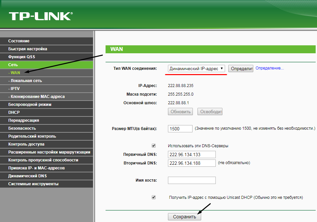Click the IP address value 222.88.88.235
Image resolution: width=317 pixels, height=222 pixels.
click(x=181, y=86)
